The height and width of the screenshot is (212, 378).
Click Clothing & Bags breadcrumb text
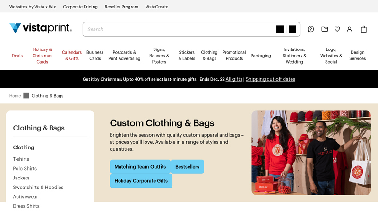(x=48, y=96)
